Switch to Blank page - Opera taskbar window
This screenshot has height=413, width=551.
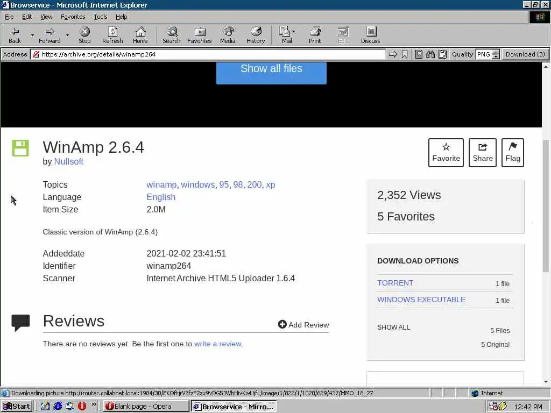pos(146,407)
